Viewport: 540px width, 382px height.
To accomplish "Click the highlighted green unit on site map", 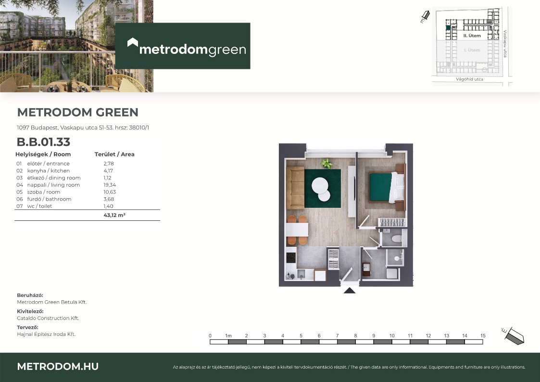I will [448, 28].
